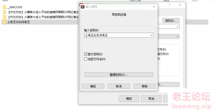Select the 上老王论坛当老王 folder icon
Screen dimensions: 216x112
click(x=5, y=22)
